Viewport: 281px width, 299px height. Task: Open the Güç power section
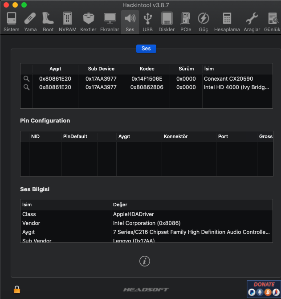click(x=203, y=22)
